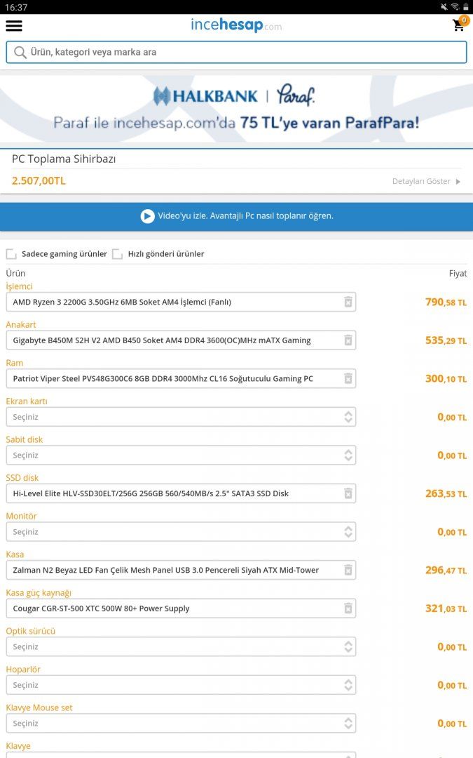Viewport: 473px width, 758px height.
Task: Delete the Cougar power supply selection
Action: click(x=348, y=609)
